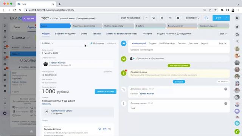Edit deal title with pencil icon beside тест
Viewport: 242px width, 136px height.
point(50,19)
